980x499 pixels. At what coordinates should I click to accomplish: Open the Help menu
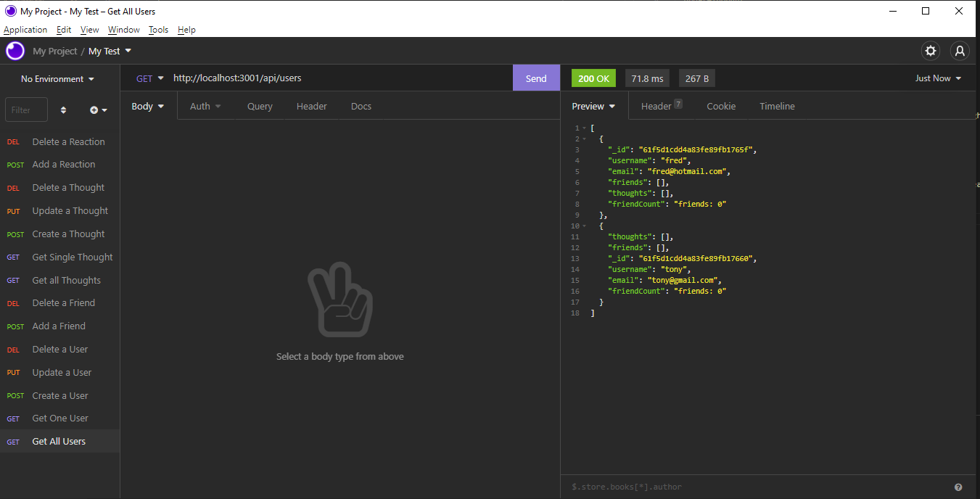coord(186,30)
